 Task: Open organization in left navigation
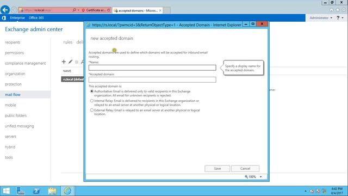(15, 74)
